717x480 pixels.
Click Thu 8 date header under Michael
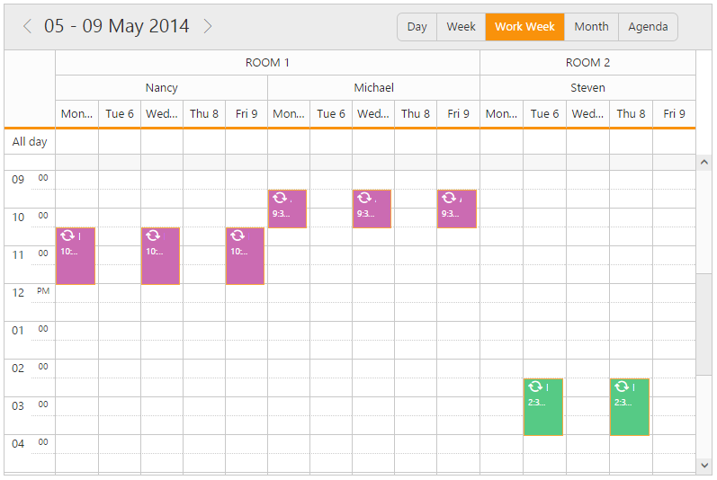pos(415,114)
